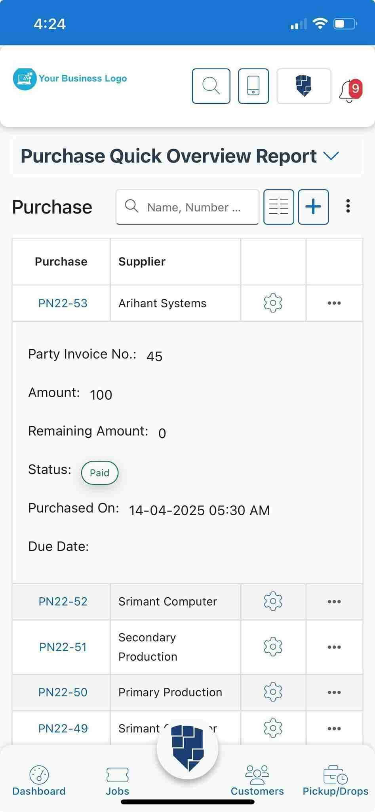Go to the Dashboard tab
The width and height of the screenshot is (375, 812).
click(x=39, y=781)
